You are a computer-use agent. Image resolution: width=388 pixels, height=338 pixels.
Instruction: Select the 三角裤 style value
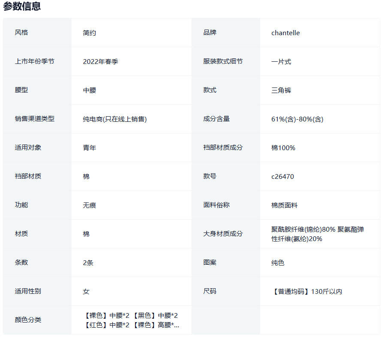[281, 91]
